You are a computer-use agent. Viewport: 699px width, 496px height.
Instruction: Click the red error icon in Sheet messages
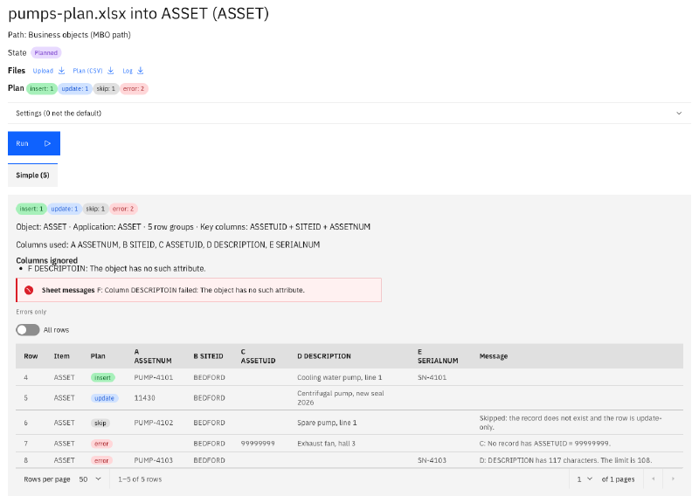point(29,290)
